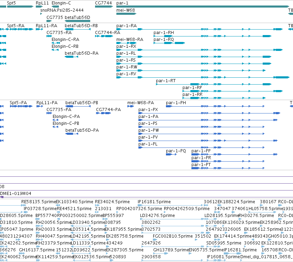The height and width of the screenshot is (262, 293).
Task: Select par-1-RR transcript label
Action: (x=192, y=95)
